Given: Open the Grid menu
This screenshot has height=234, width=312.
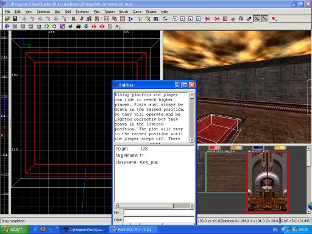Looking at the screenshot, I should pos(68,12).
